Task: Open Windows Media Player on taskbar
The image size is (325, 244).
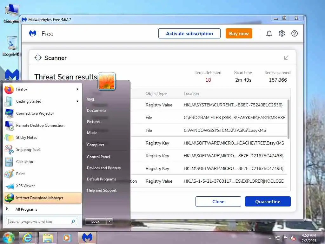Action: 67,238
